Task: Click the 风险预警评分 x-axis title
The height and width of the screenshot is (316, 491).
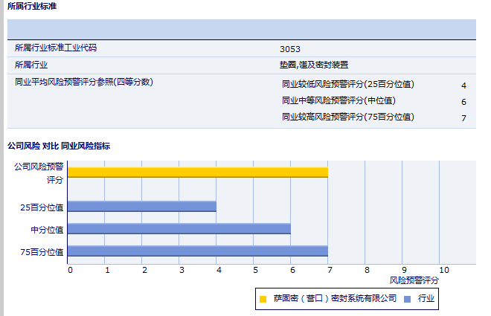Action: [x=414, y=280]
